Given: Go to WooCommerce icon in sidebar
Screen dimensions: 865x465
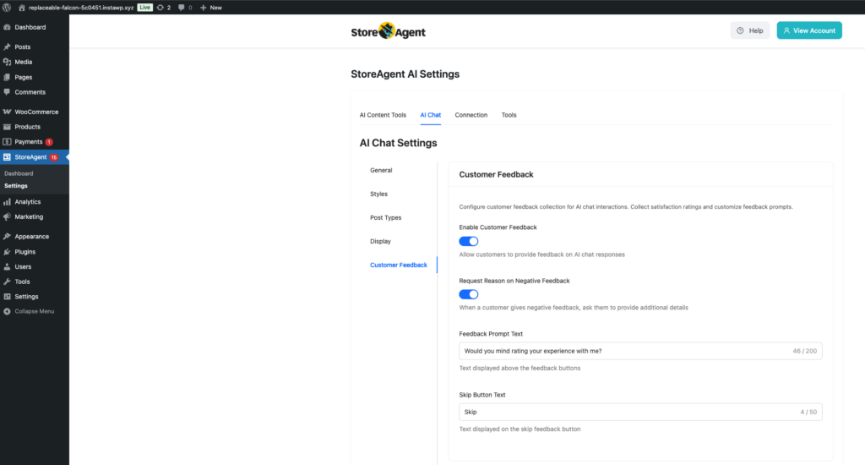Looking at the screenshot, I should point(7,112).
